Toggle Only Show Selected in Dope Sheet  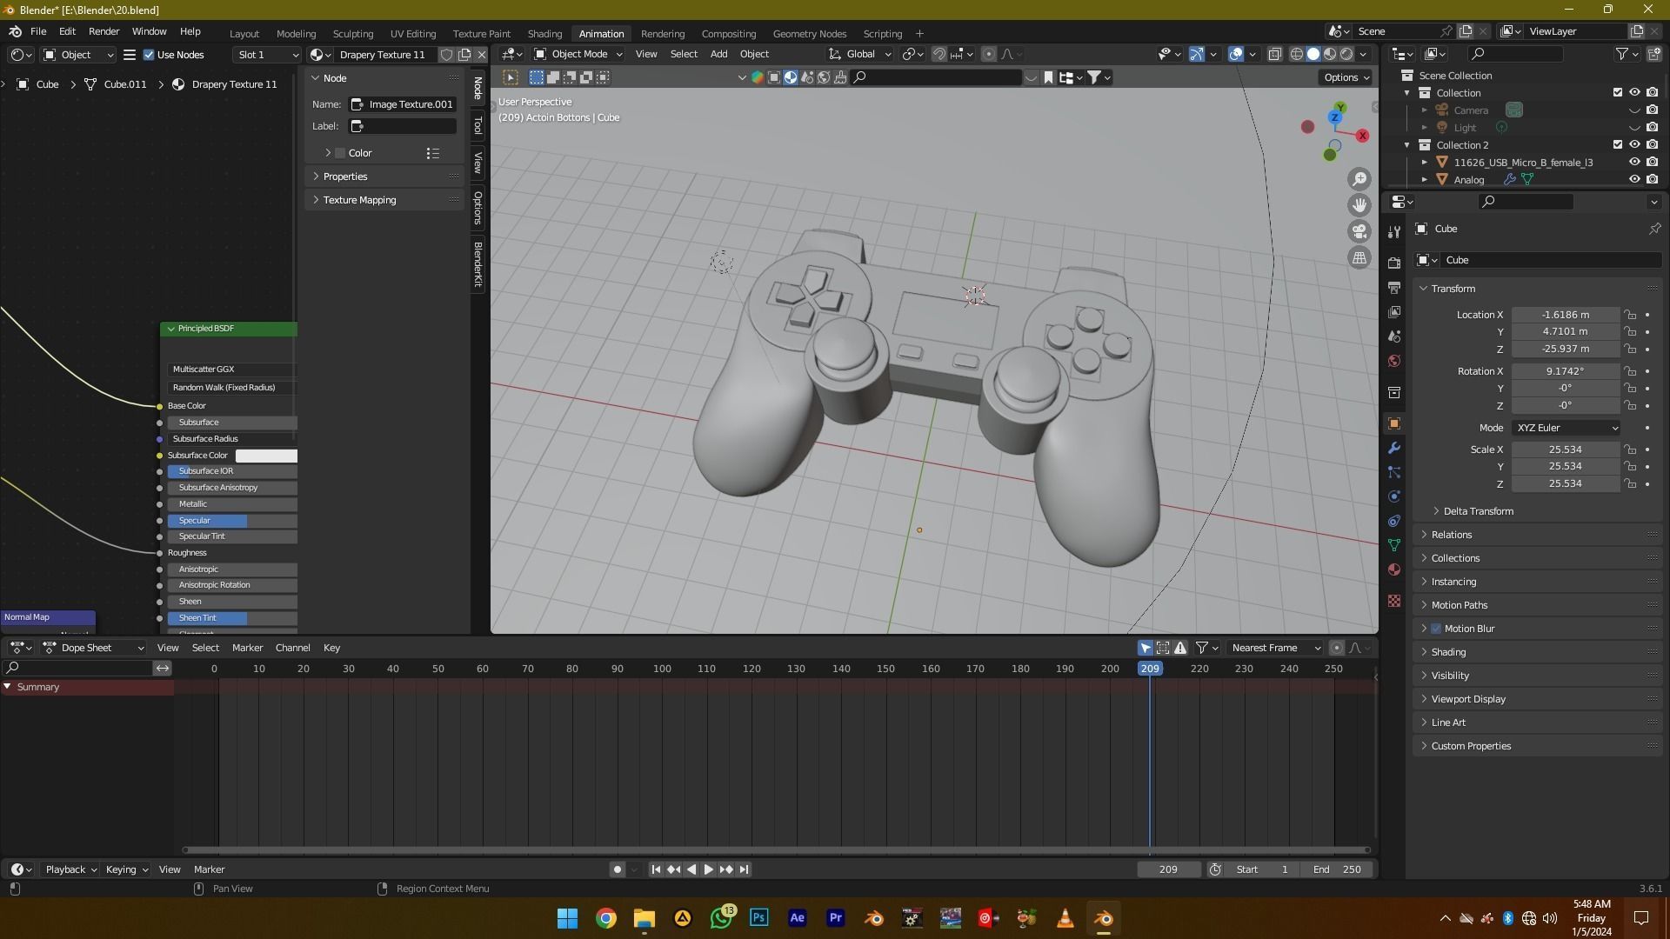coord(1146,648)
